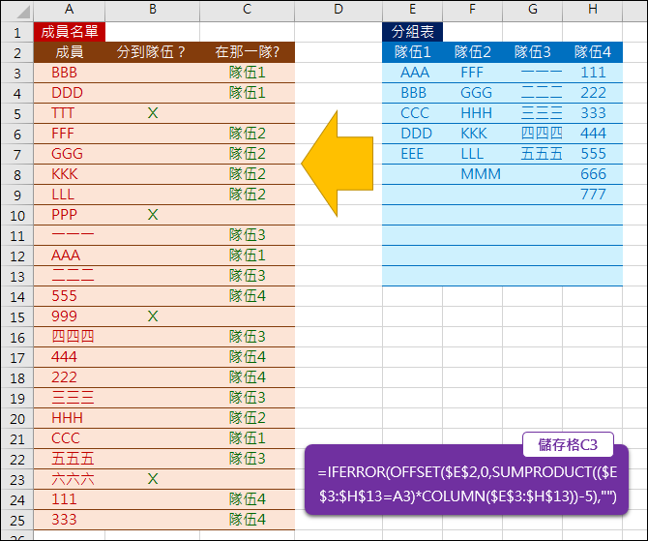
Task: Click the 儲存格C3 label box
Action: coord(568,444)
